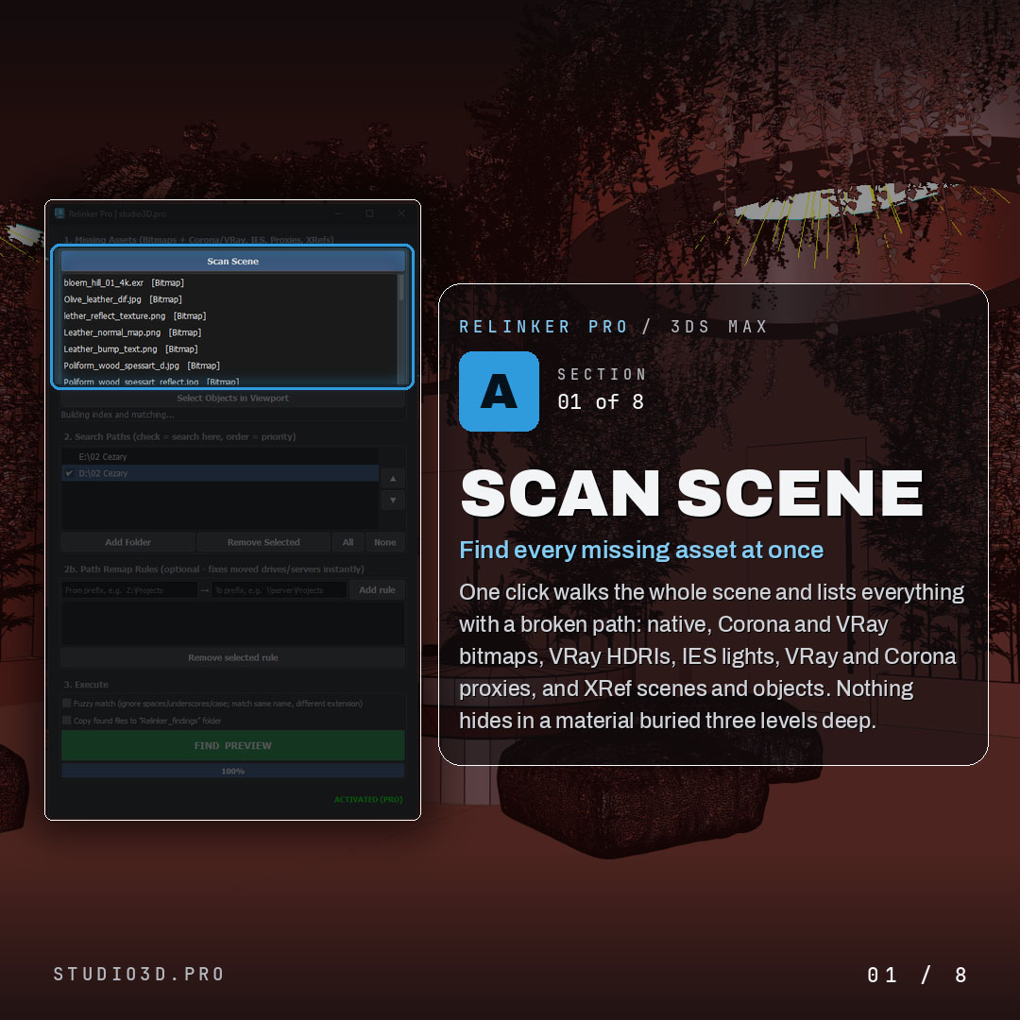
Task: Click Remove selected rule button
Action: (x=233, y=657)
